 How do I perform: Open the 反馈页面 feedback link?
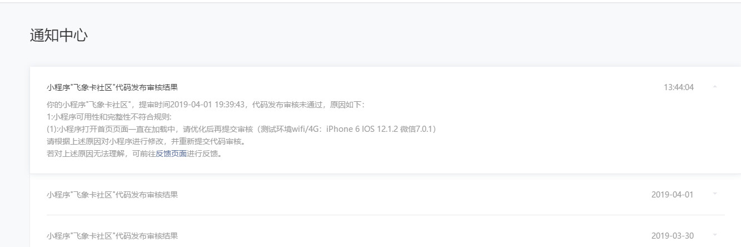pyautogui.click(x=171, y=154)
